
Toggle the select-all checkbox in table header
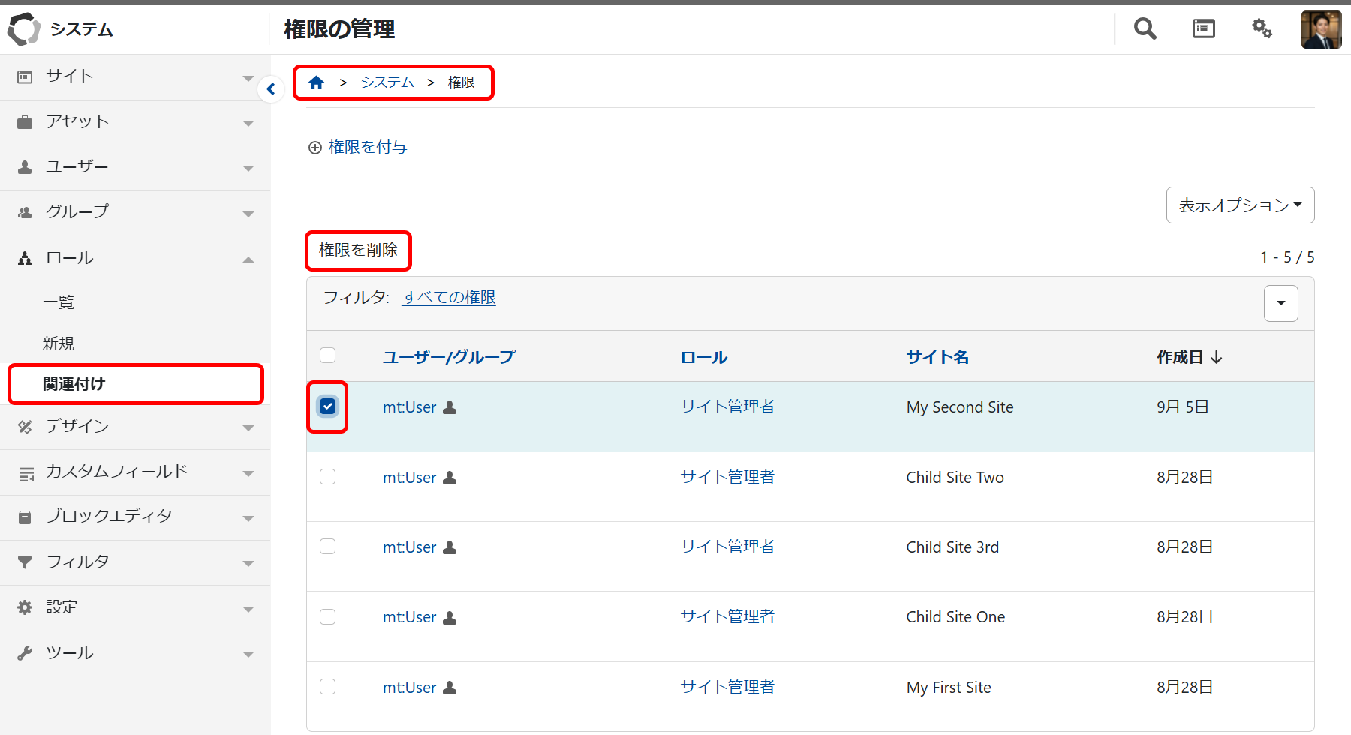coord(328,355)
